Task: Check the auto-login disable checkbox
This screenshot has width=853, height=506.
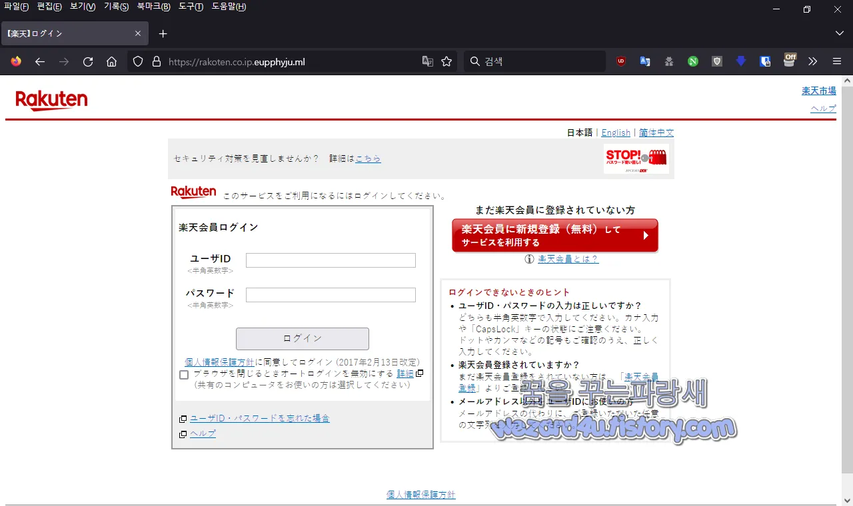Action: click(184, 374)
